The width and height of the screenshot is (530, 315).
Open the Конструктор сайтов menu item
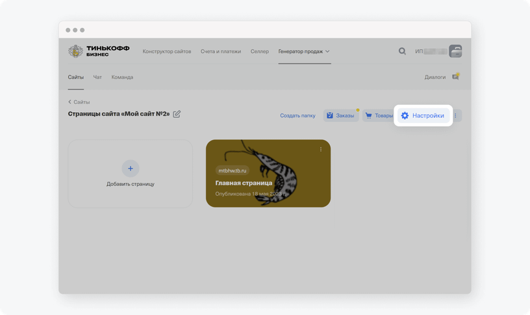(x=167, y=51)
